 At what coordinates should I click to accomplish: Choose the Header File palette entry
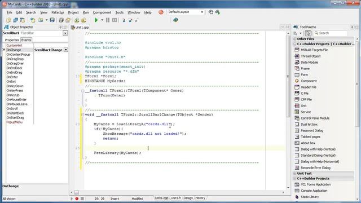309,87
